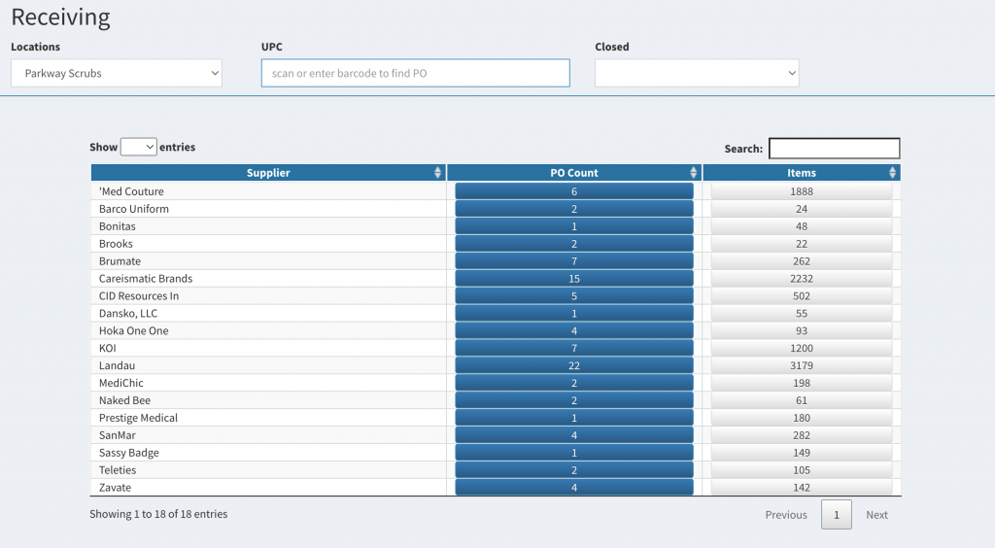
Task: Select the Careismatic Brands supplier name
Action: coord(146,279)
